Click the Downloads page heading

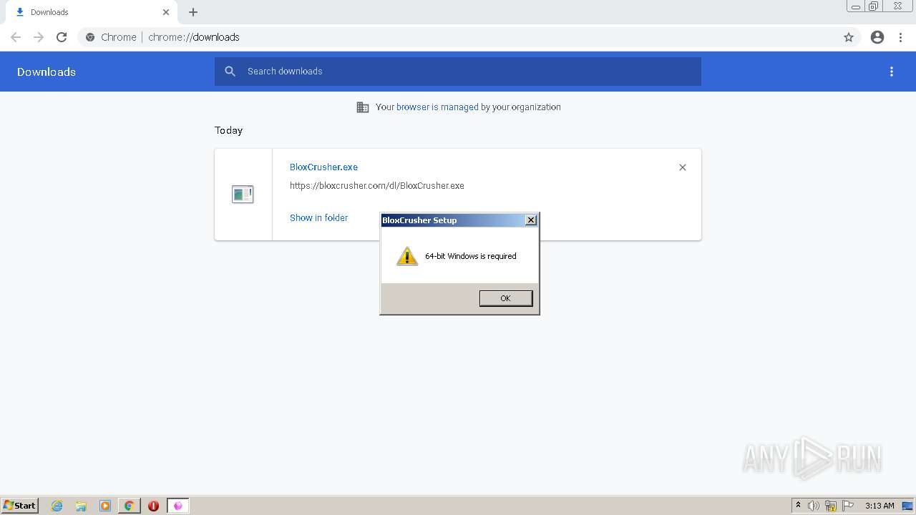tap(47, 72)
